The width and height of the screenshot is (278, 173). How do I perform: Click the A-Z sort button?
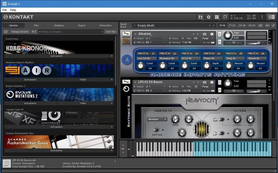click(x=34, y=32)
